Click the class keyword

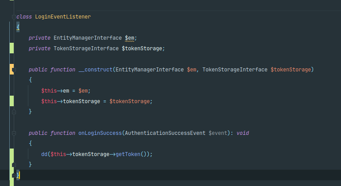pos(24,17)
